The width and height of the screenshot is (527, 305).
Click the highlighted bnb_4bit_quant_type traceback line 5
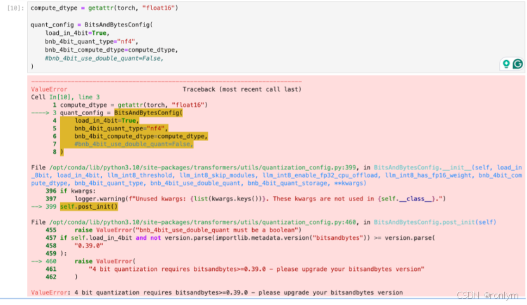[x=120, y=128]
